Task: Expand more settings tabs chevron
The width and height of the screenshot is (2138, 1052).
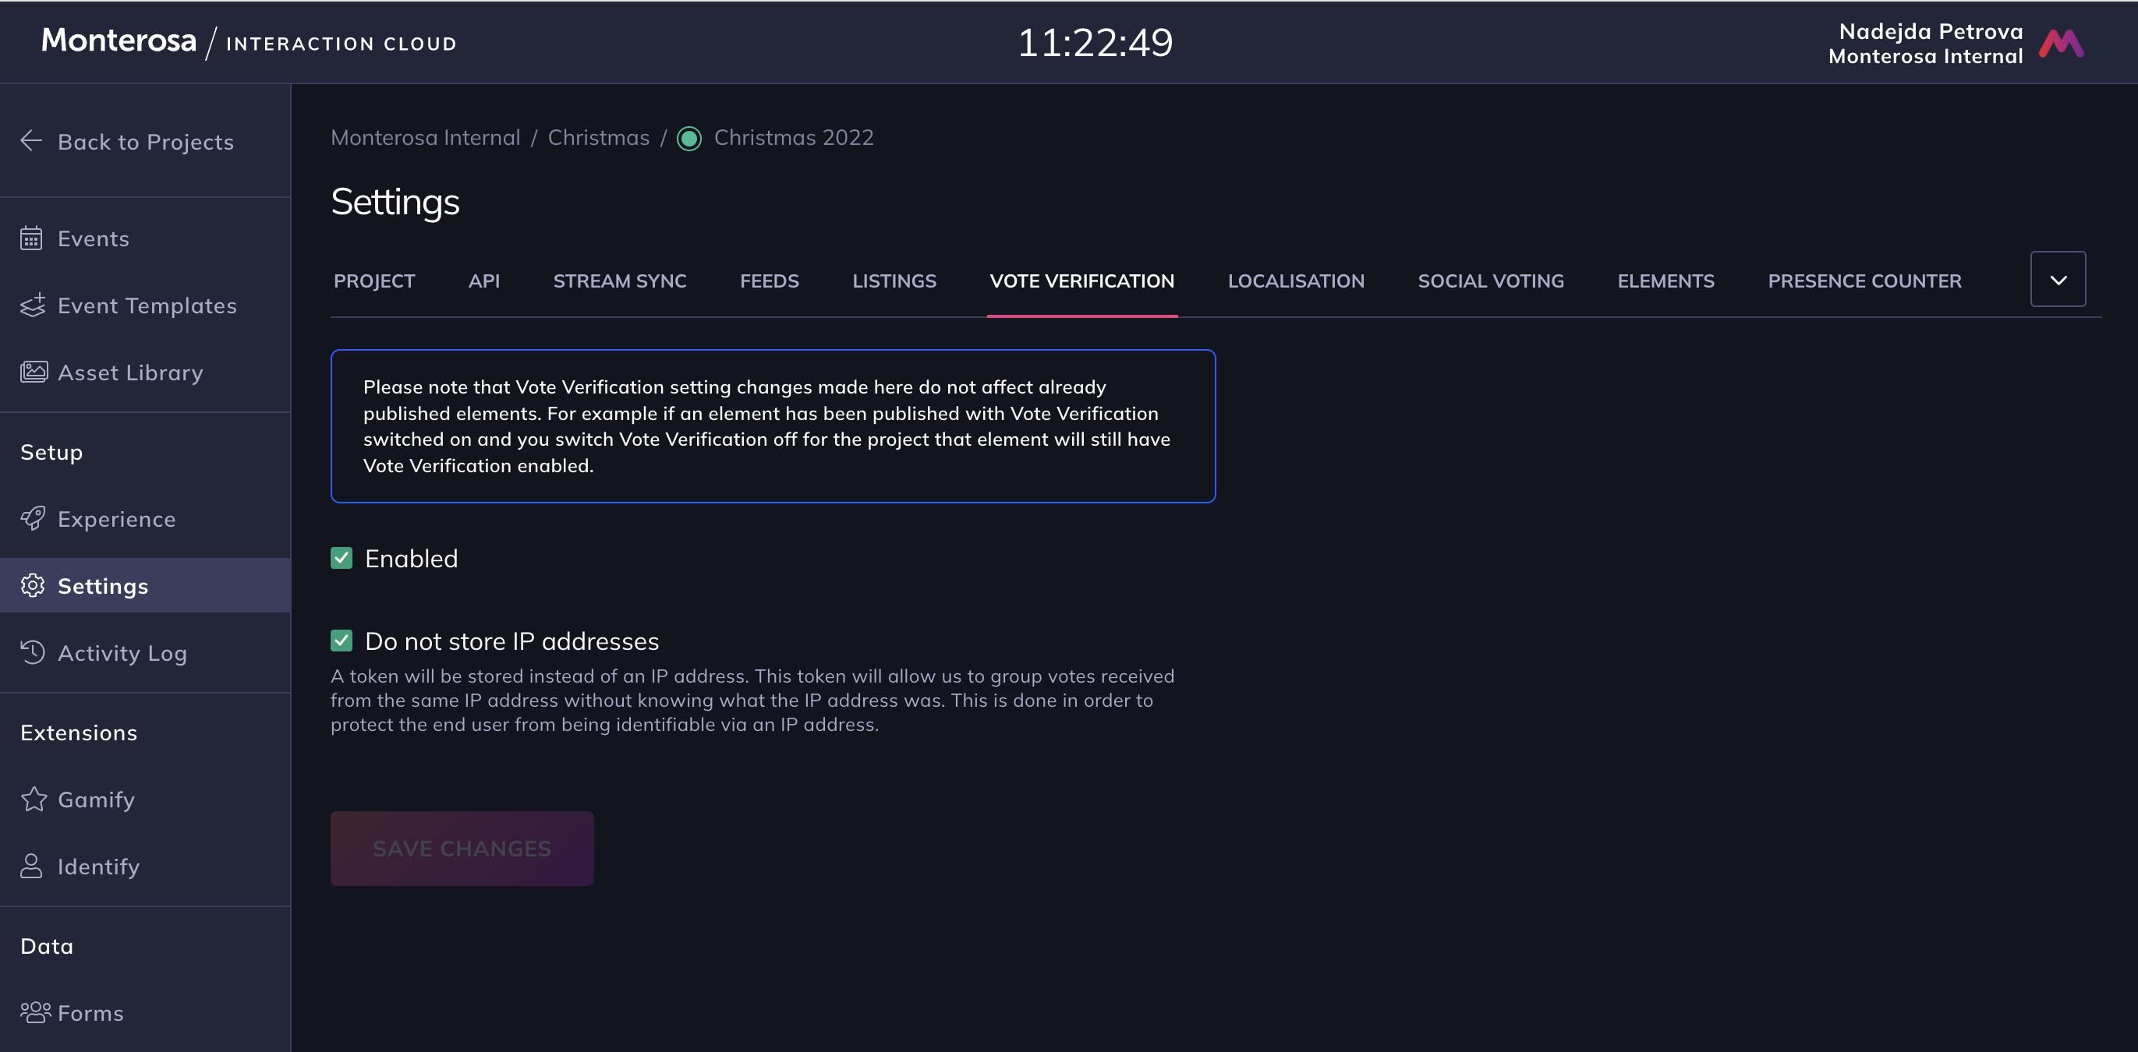Action: click(2058, 280)
